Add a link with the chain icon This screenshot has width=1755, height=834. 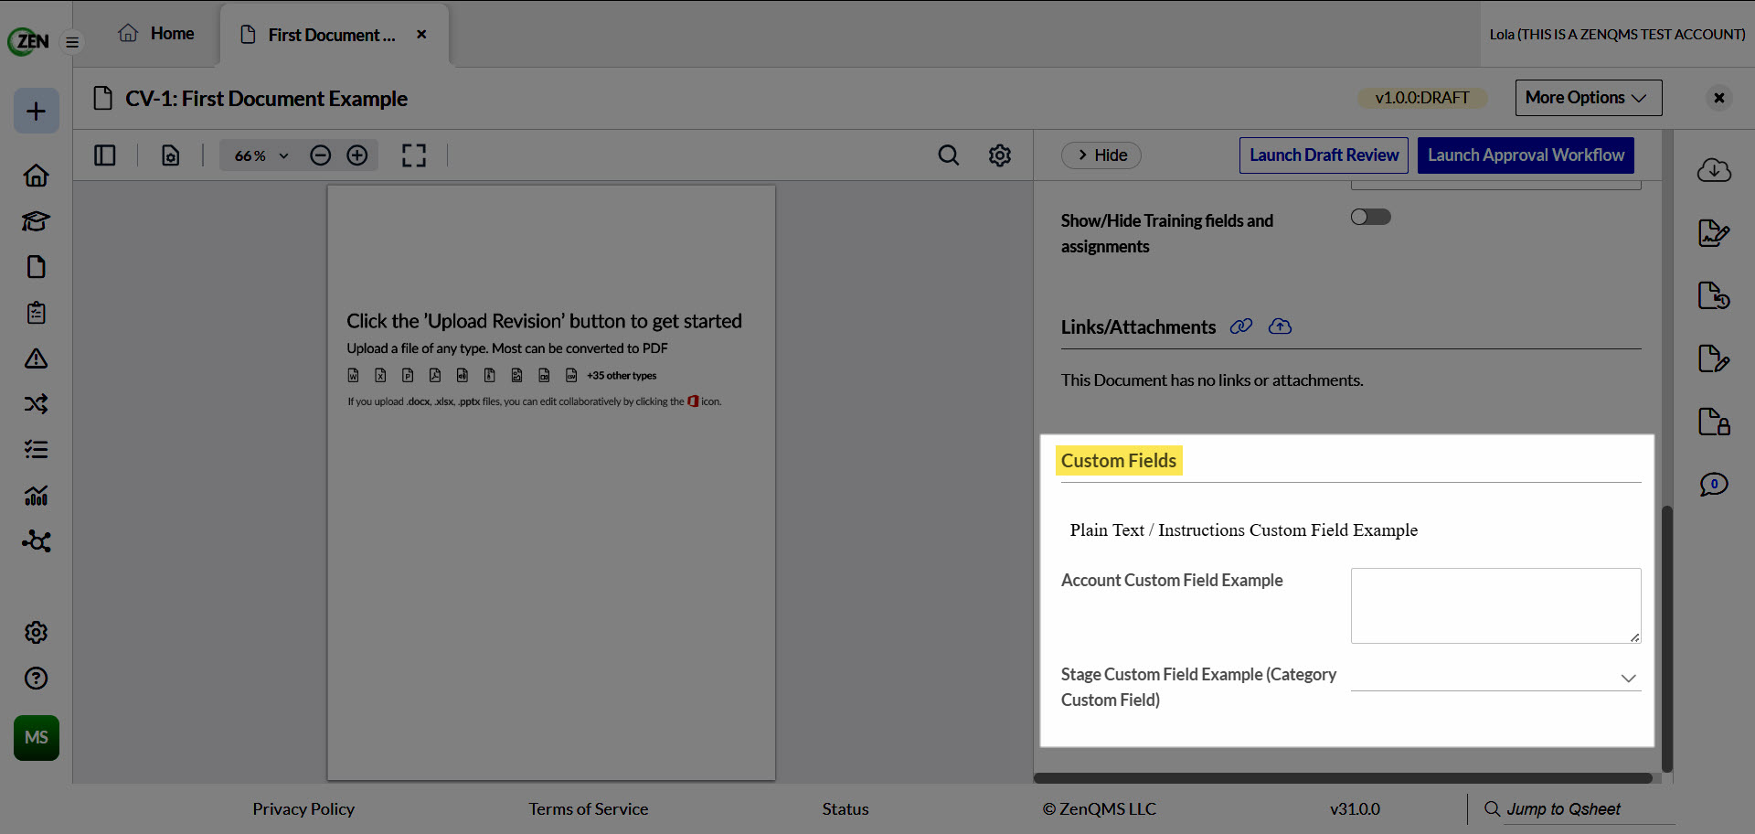[x=1241, y=326]
